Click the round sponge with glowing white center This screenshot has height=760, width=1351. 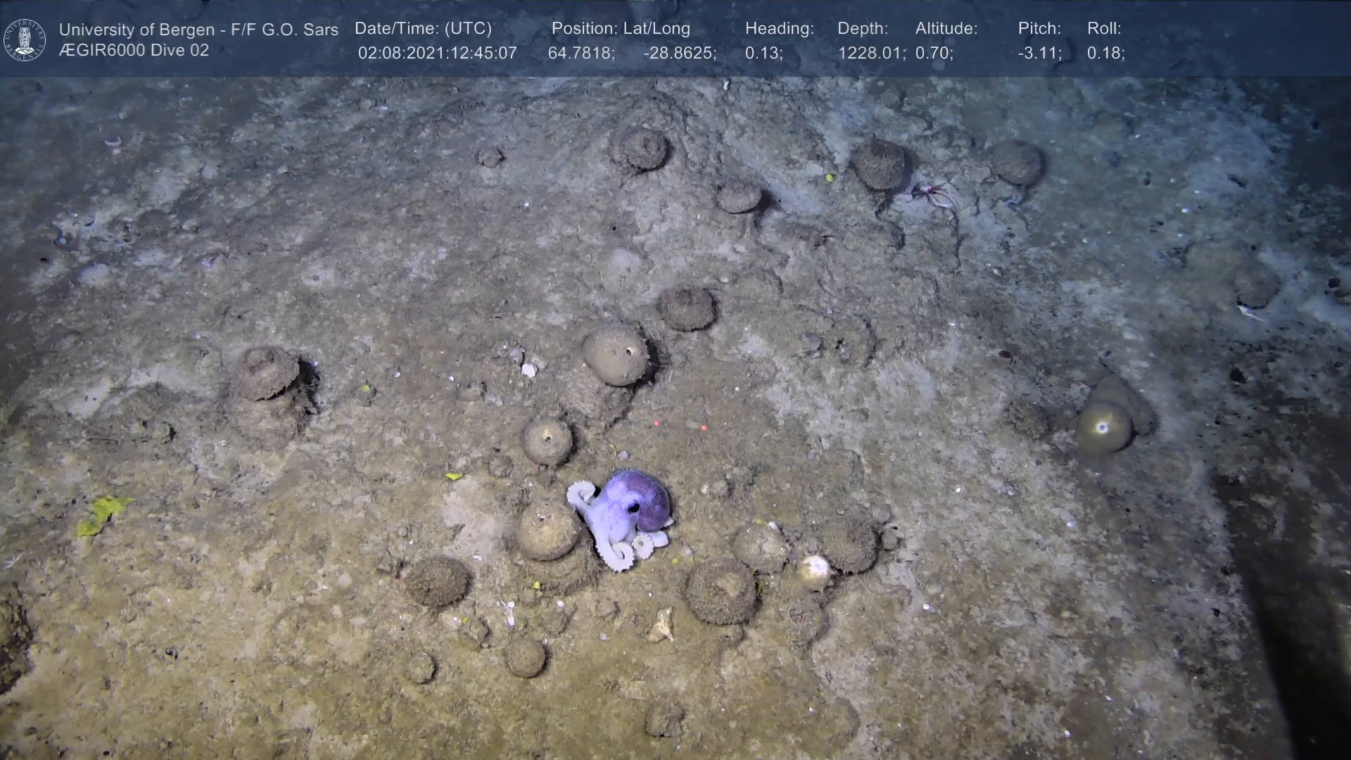(1102, 427)
